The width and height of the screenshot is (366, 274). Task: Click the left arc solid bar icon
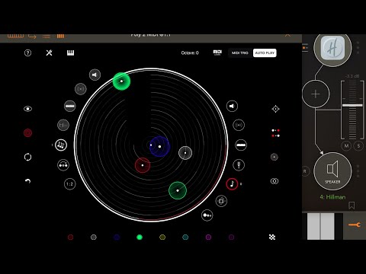point(70,106)
